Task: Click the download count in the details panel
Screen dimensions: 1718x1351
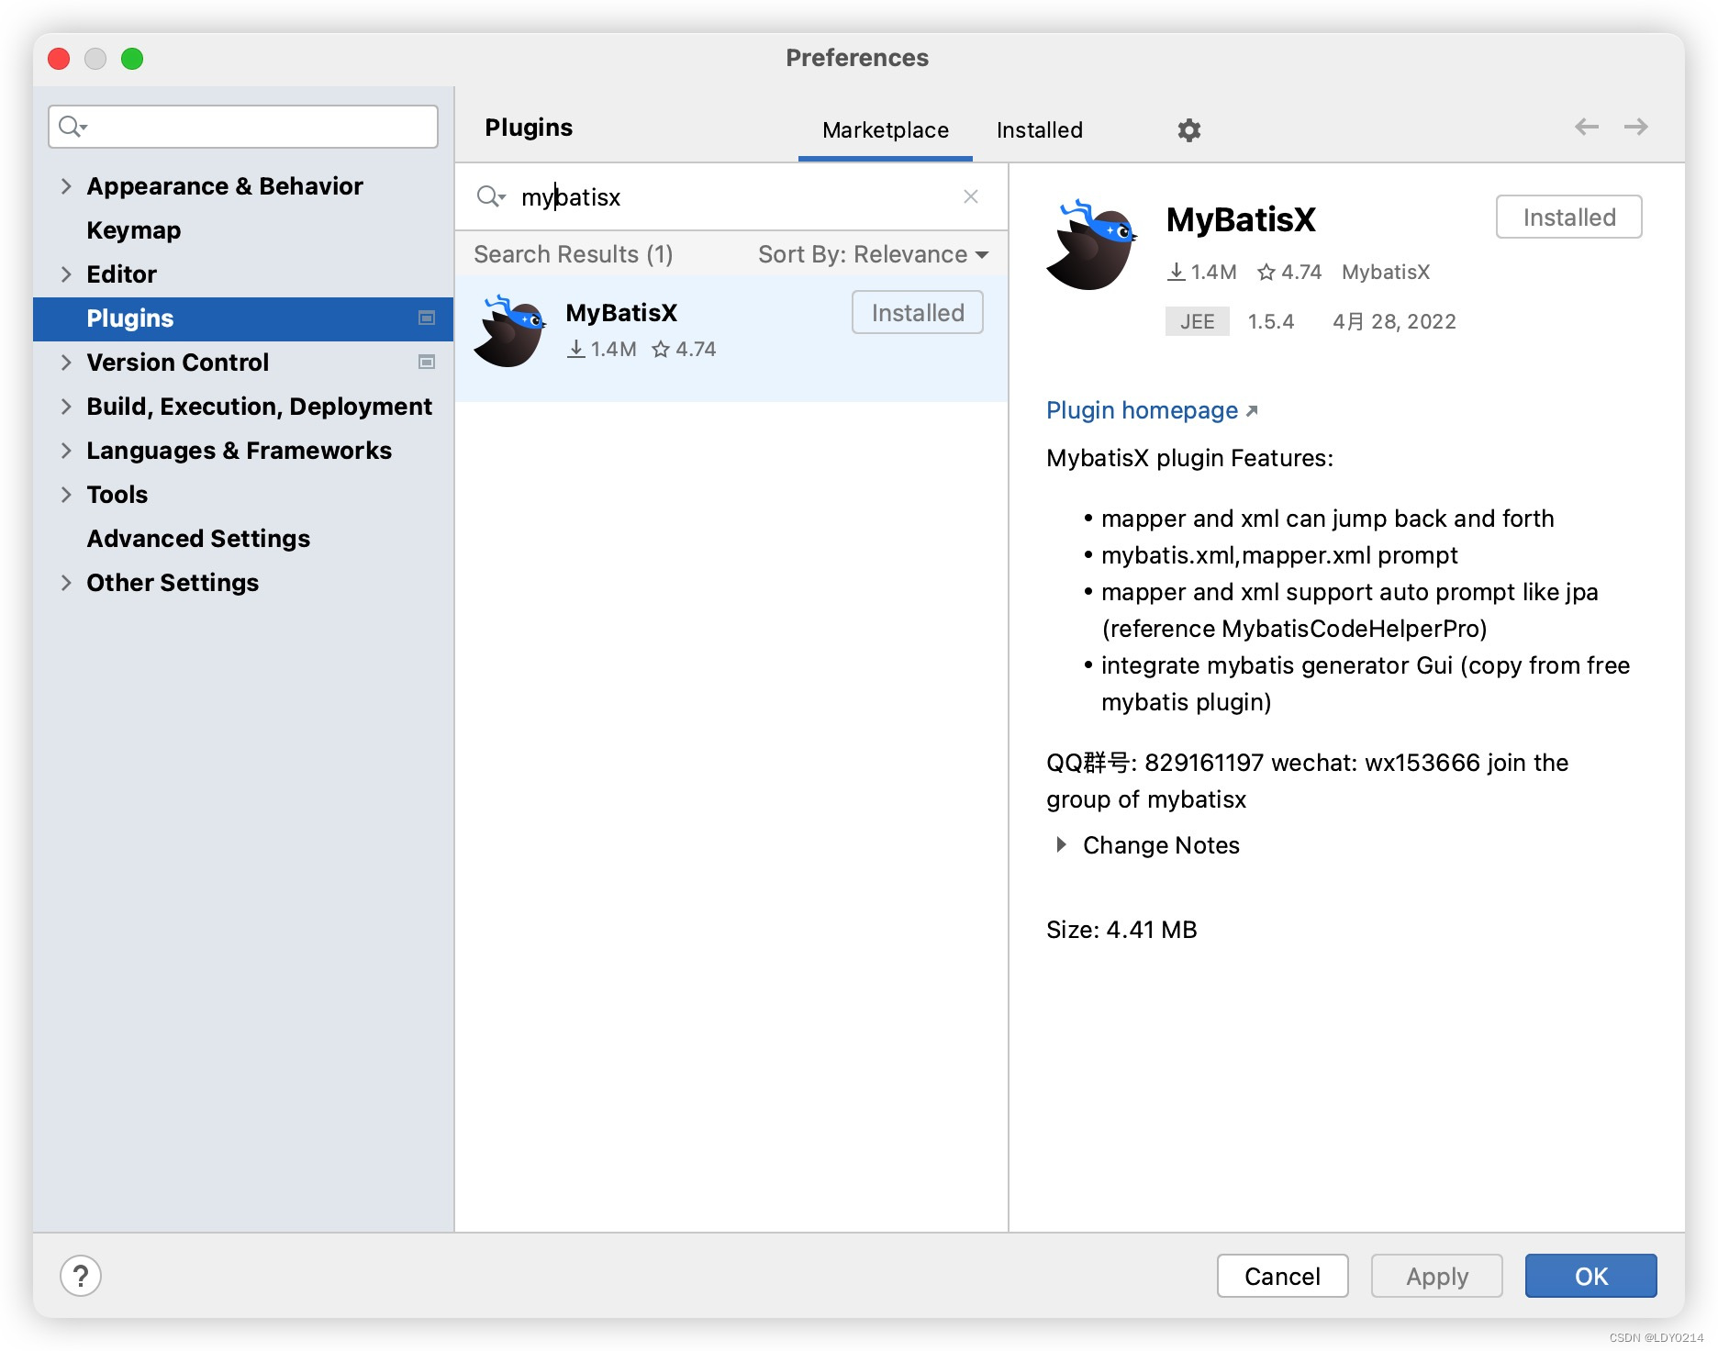Action: pyautogui.click(x=1202, y=272)
